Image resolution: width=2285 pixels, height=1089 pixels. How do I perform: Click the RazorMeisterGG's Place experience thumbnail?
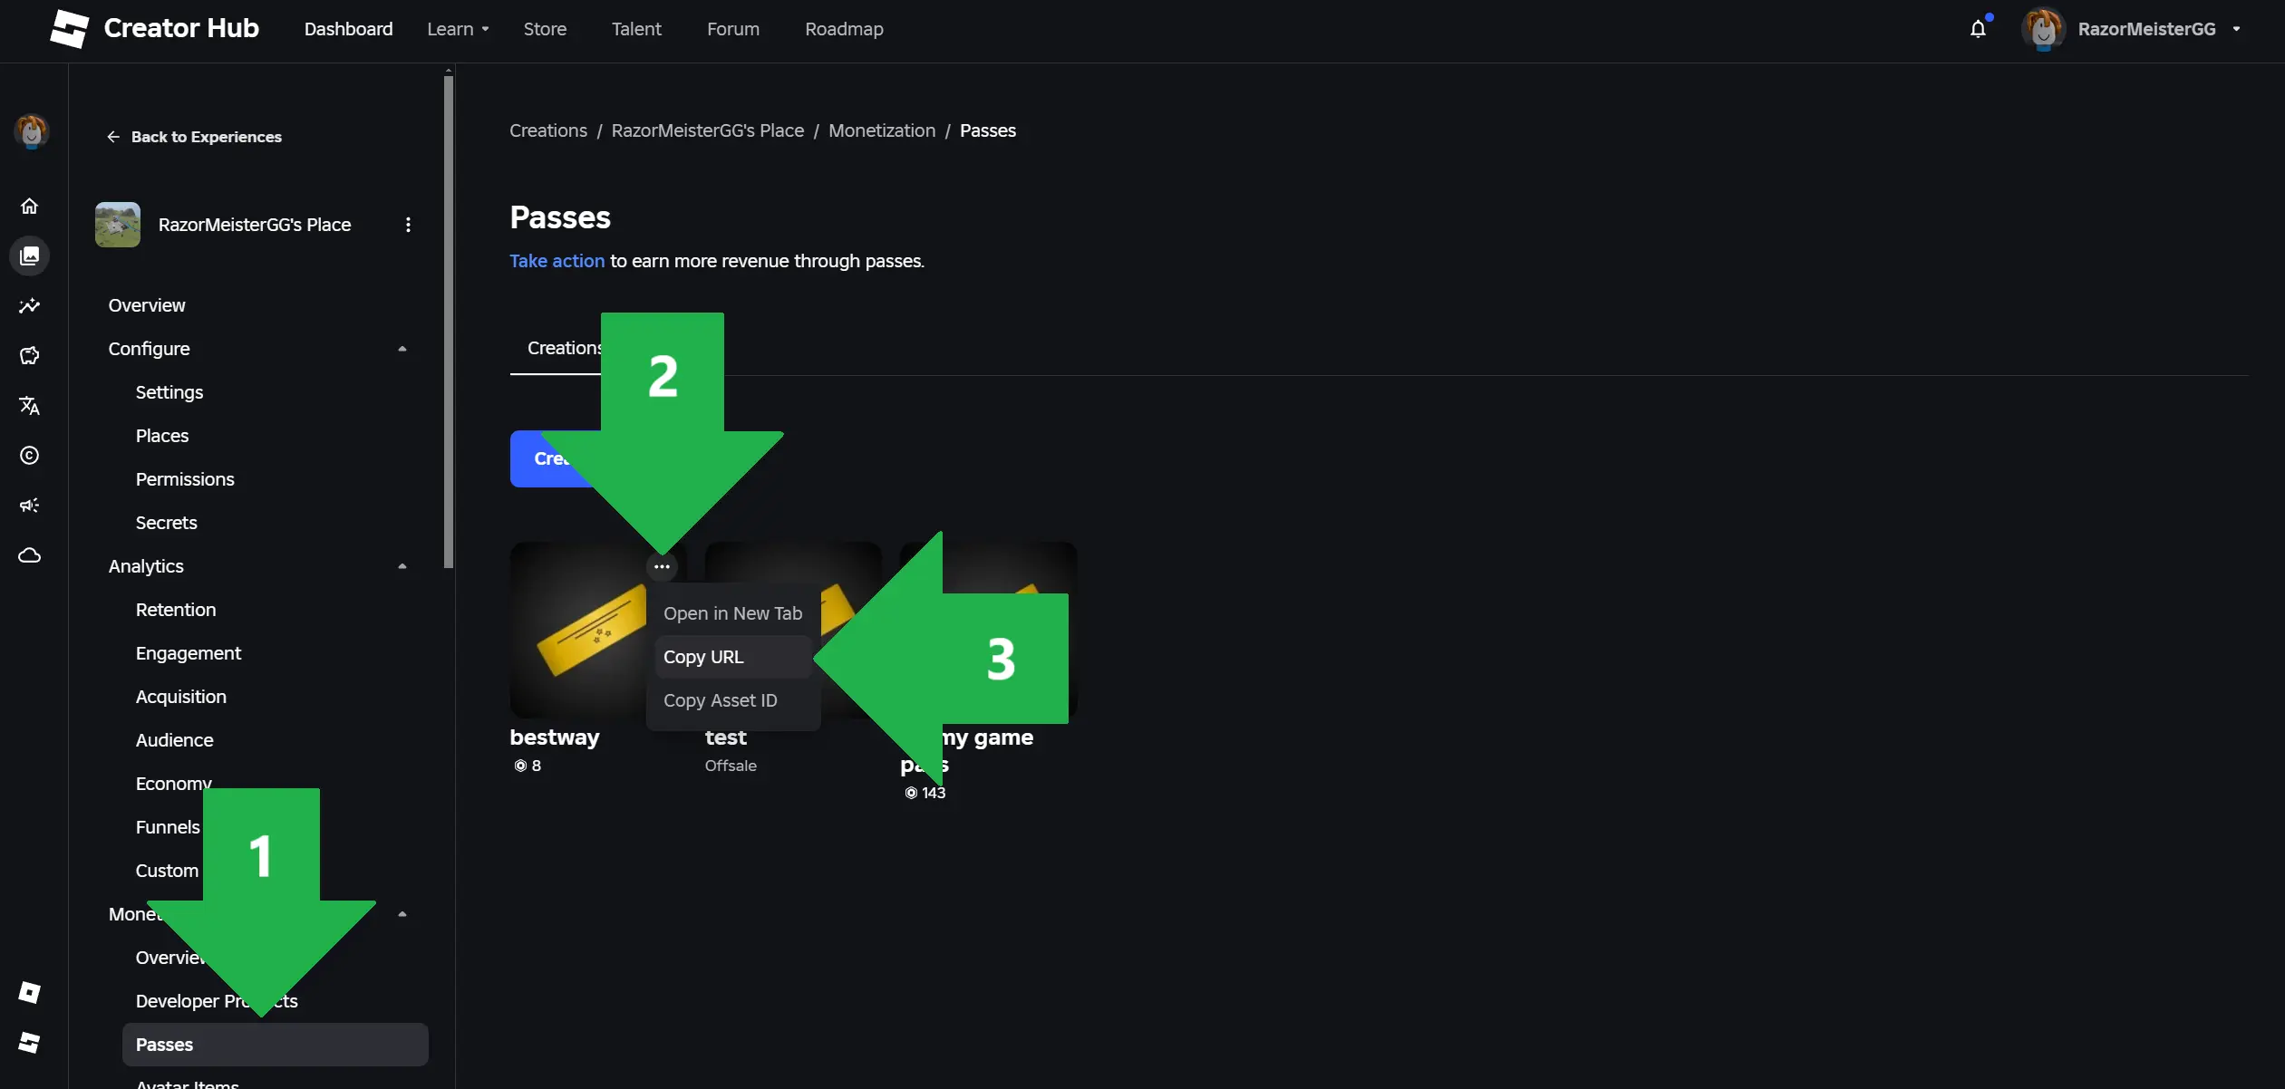coord(118,225)
